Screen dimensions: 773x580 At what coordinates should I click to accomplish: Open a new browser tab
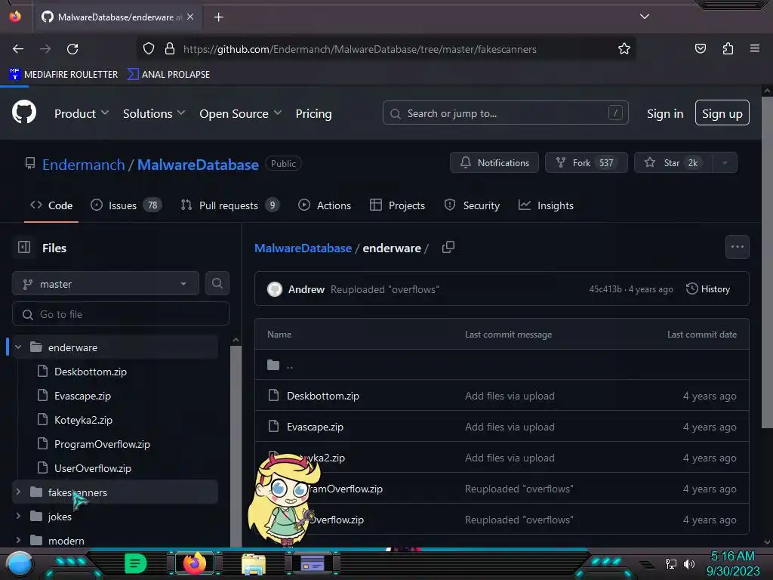[x=218, y=17]
